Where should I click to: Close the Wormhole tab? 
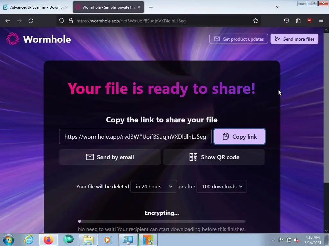point(139,7)
